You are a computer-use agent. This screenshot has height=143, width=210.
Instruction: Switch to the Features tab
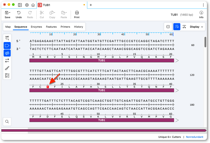(51, 27)
